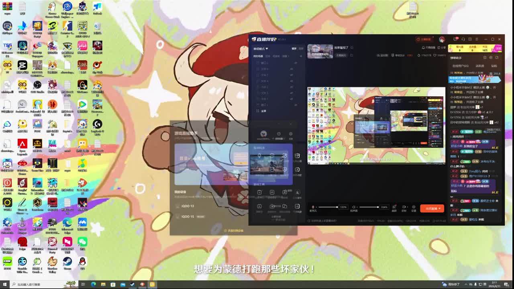514x289 pixels.
Task: Select iQOO 13 in 游戏直播助手 window
Action: pos(187,206)
